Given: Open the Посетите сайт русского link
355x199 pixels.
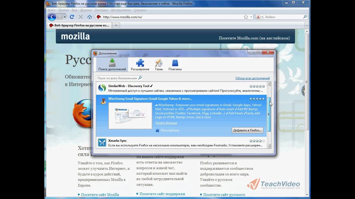Looking at the screenshot, I should coord(224,195).
